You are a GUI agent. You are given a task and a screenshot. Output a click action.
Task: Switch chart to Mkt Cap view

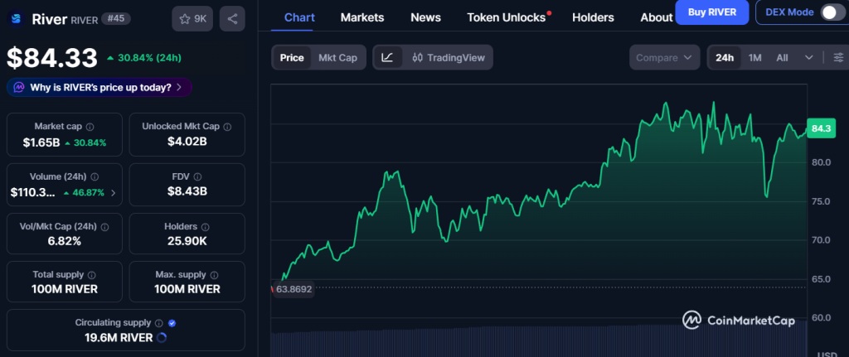tap(338, 57)
